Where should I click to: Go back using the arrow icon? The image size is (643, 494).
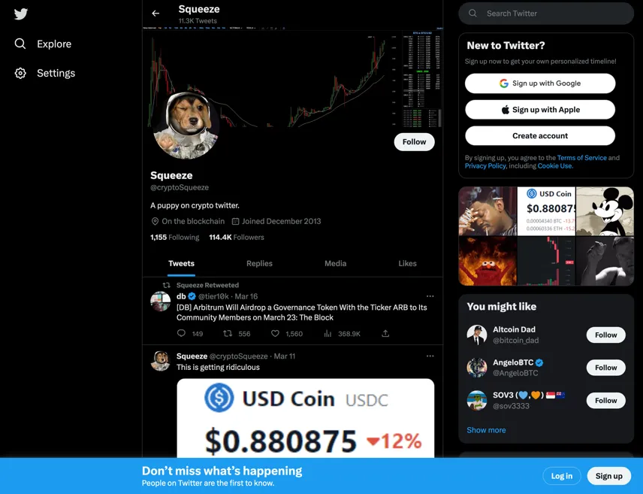[x=155, y=14]
